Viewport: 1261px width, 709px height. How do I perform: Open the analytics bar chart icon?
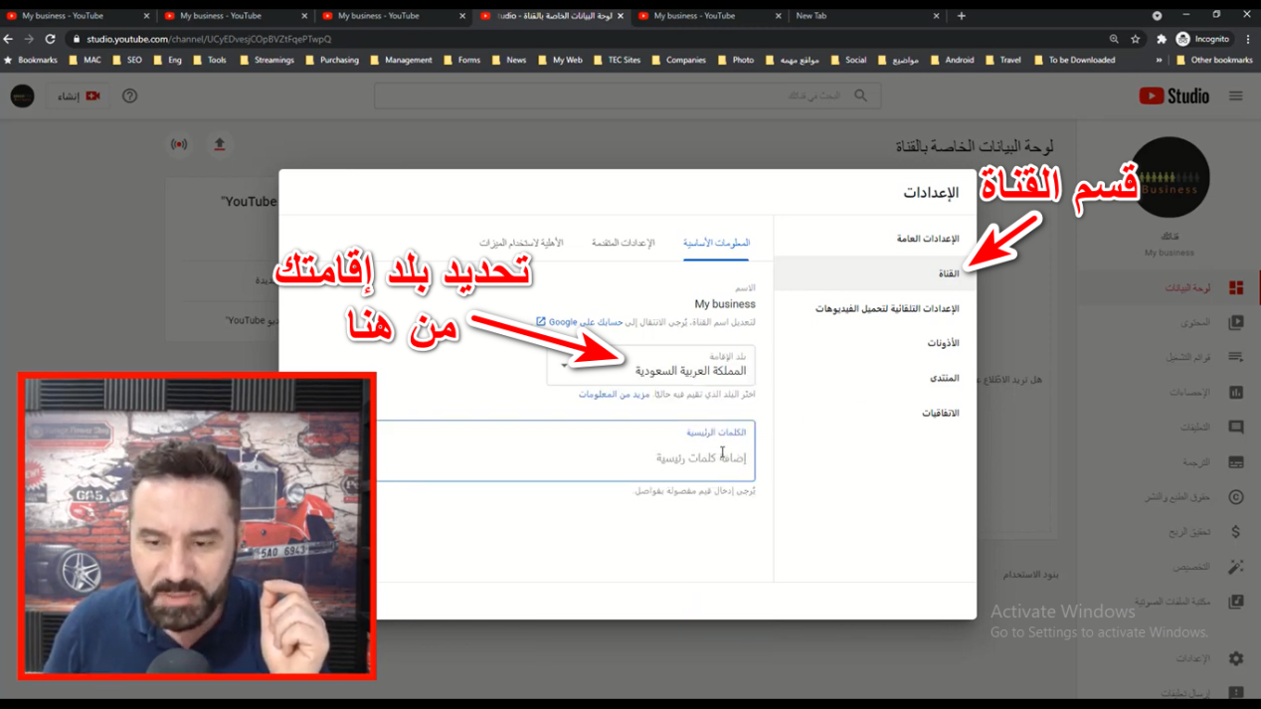coord(1235,393)
